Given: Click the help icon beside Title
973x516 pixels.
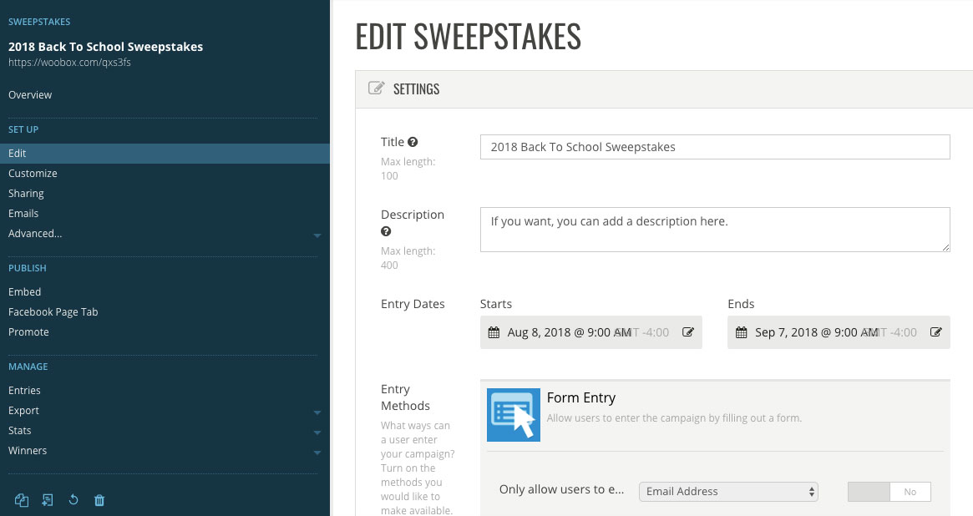Looking at the screenshot, I should (413, 142).
